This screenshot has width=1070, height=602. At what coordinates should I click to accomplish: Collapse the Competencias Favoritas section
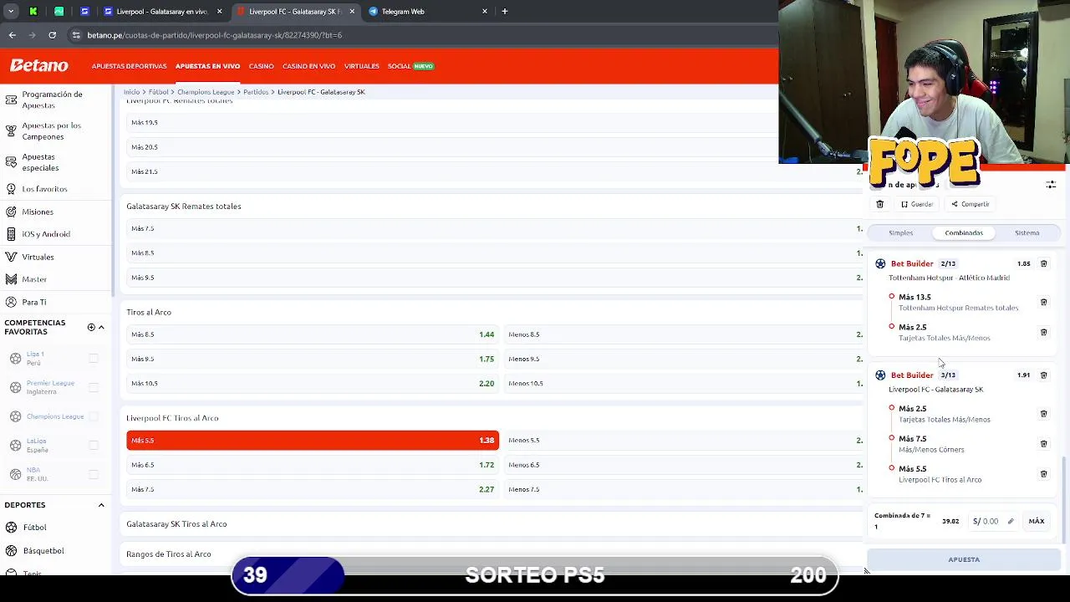click(101, 327)
